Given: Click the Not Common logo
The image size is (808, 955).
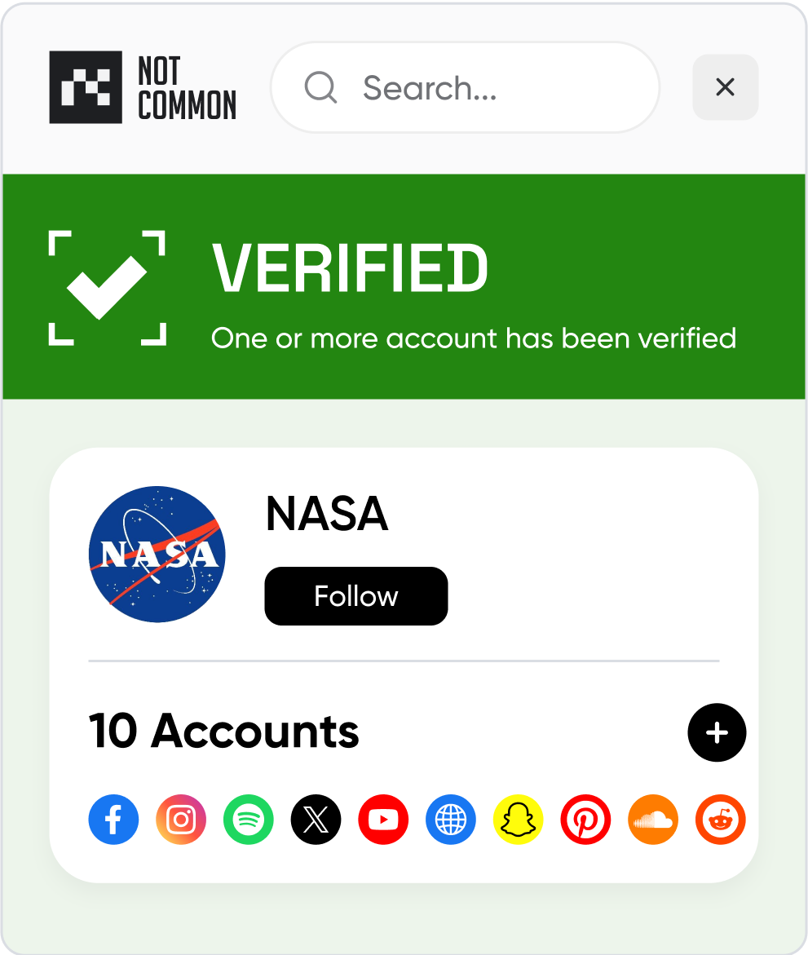Looking at the screenshot, I should coord(143,87).
